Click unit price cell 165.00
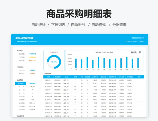Image resolution: width=158 pixels, height=121 pixels. [95, 83]
